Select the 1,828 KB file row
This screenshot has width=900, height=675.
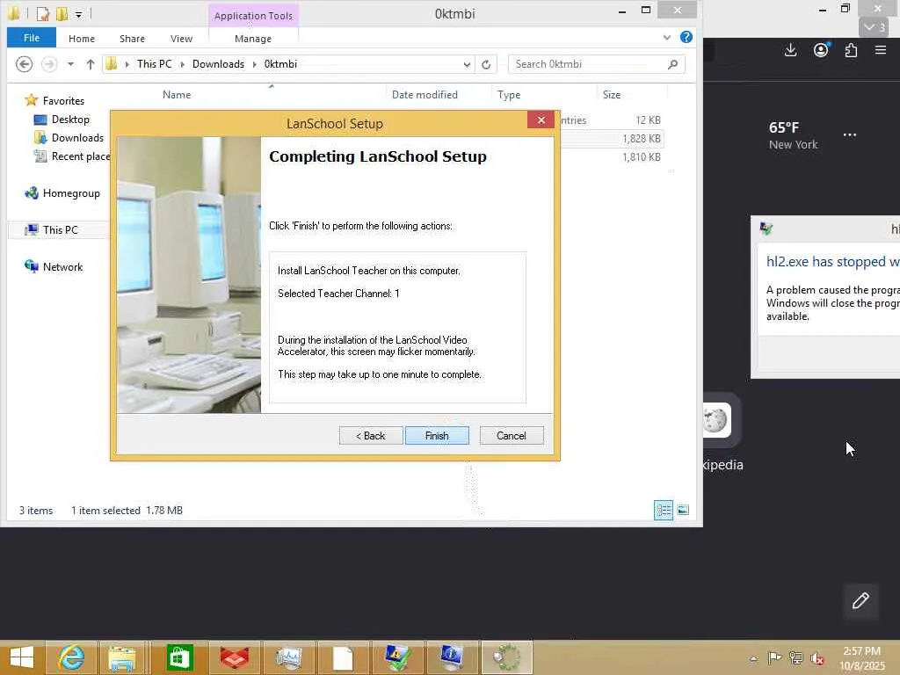tap(612, 138)
